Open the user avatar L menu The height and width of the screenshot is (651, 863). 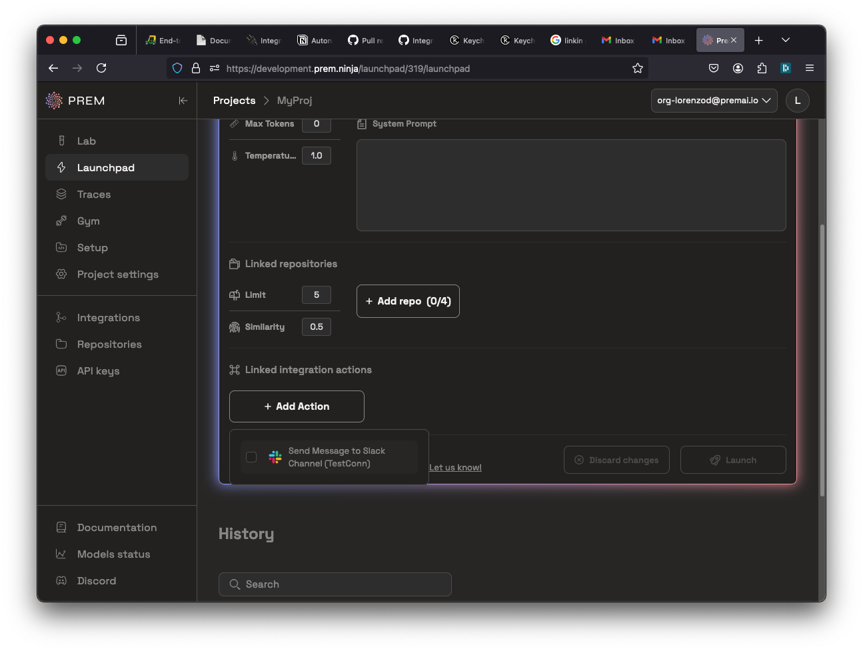pos(798,101)
